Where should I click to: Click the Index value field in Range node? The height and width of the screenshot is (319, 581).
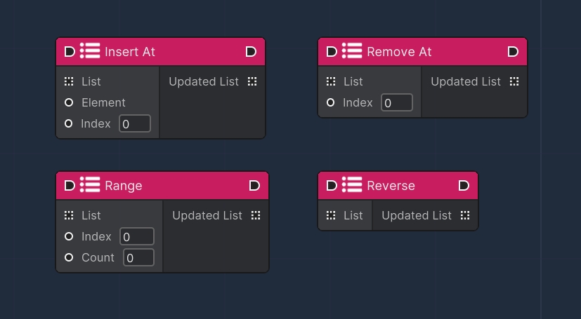[x=137, y=237]
